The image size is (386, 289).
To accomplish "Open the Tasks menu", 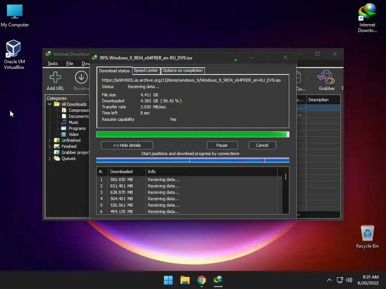I will click(x=52, y=63).
